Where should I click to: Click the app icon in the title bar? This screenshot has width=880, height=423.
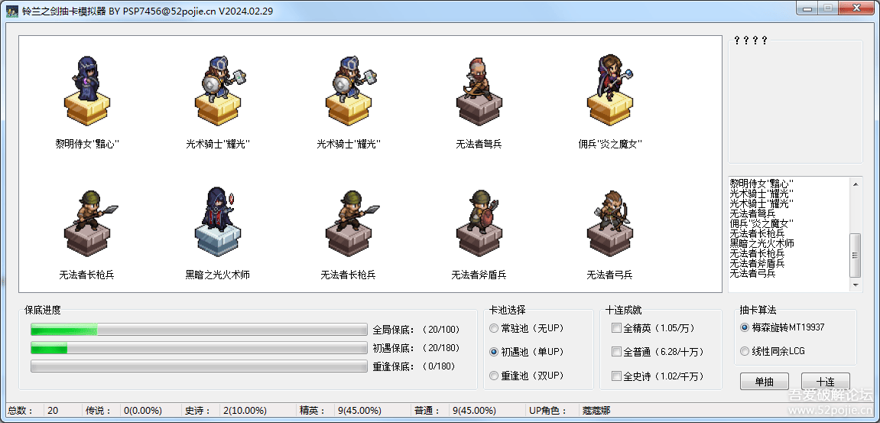[x=11, y=11]
